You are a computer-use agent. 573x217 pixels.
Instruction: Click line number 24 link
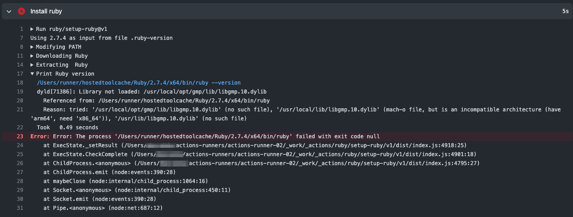pyautogui.click(x=20, y=145)
